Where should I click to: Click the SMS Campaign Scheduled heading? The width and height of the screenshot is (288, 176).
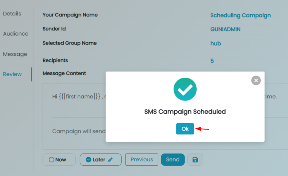[185, 112]
